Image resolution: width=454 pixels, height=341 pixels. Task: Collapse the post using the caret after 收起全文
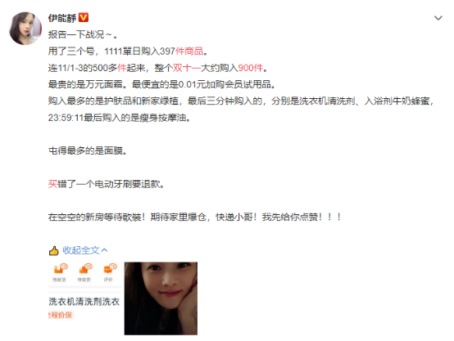[x=105, y=250]
